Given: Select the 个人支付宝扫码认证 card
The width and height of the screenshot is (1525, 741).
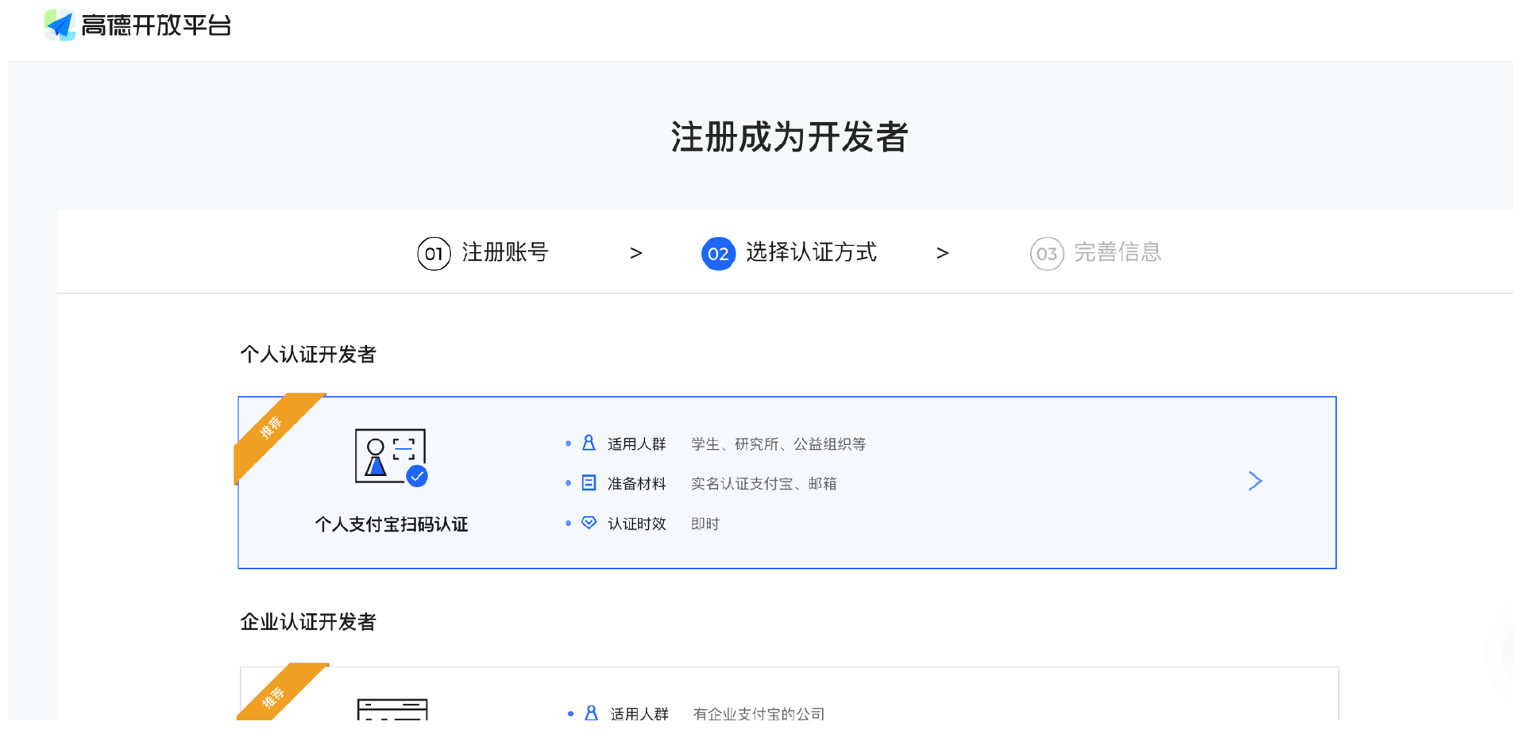Looking at the screenshot, I should tap(786, 482).
